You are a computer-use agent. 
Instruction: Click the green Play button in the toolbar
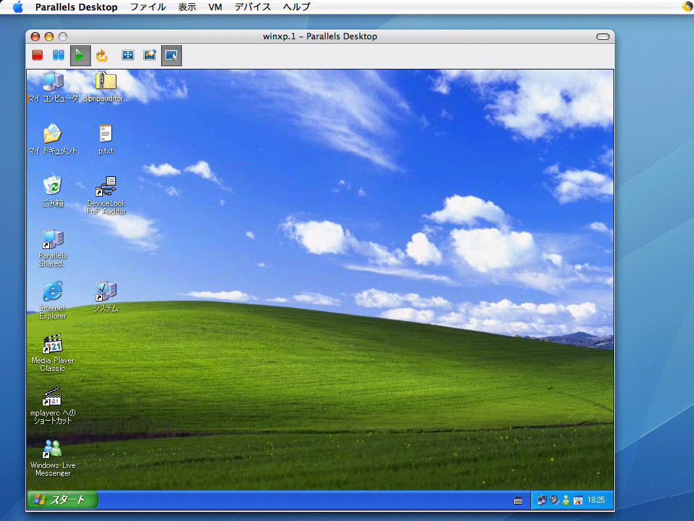coord(80,56)
